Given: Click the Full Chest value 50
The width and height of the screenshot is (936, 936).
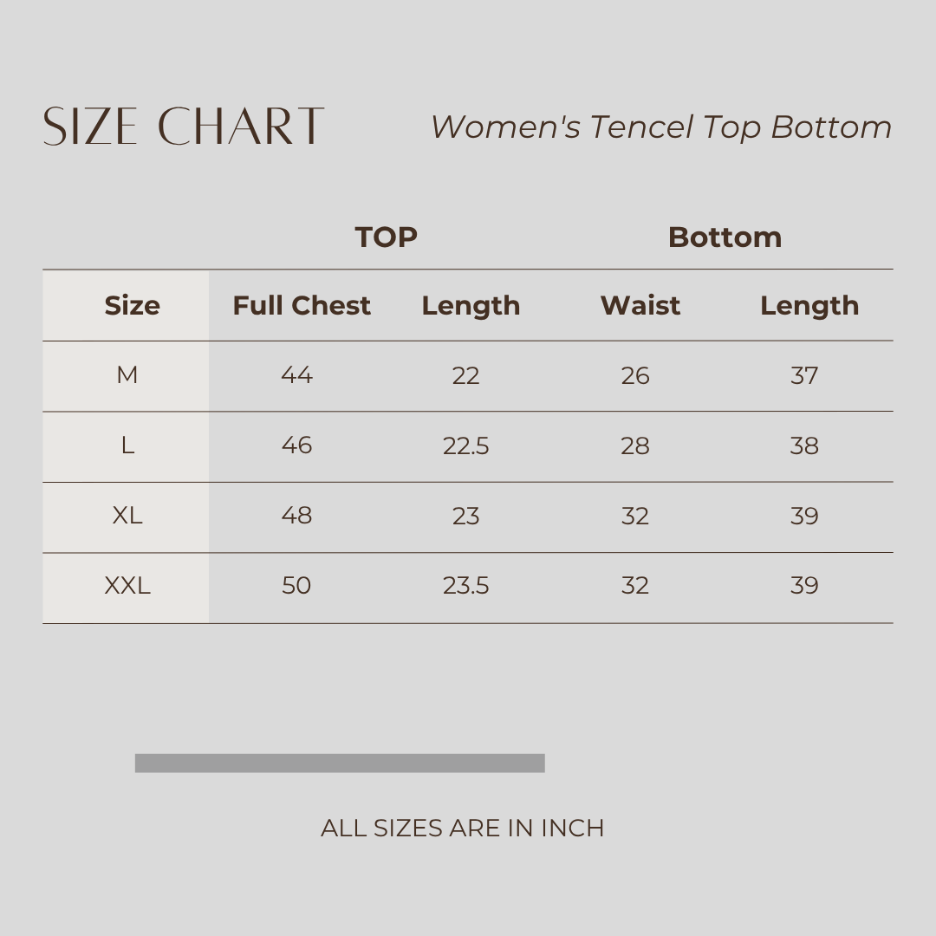Looking at the screenshot, I should pyautogui.click(x=296, y=586).
